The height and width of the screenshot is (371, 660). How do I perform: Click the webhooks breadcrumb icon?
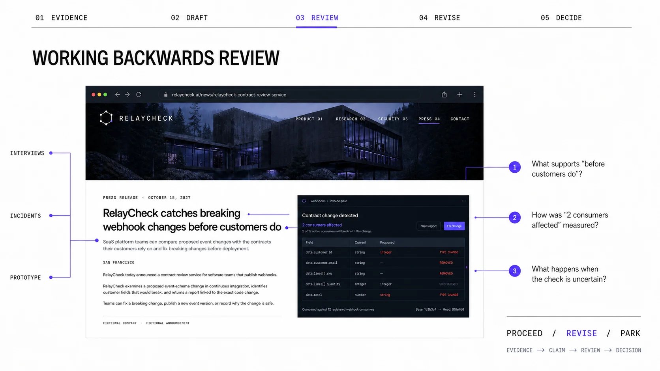coord(304,201)
